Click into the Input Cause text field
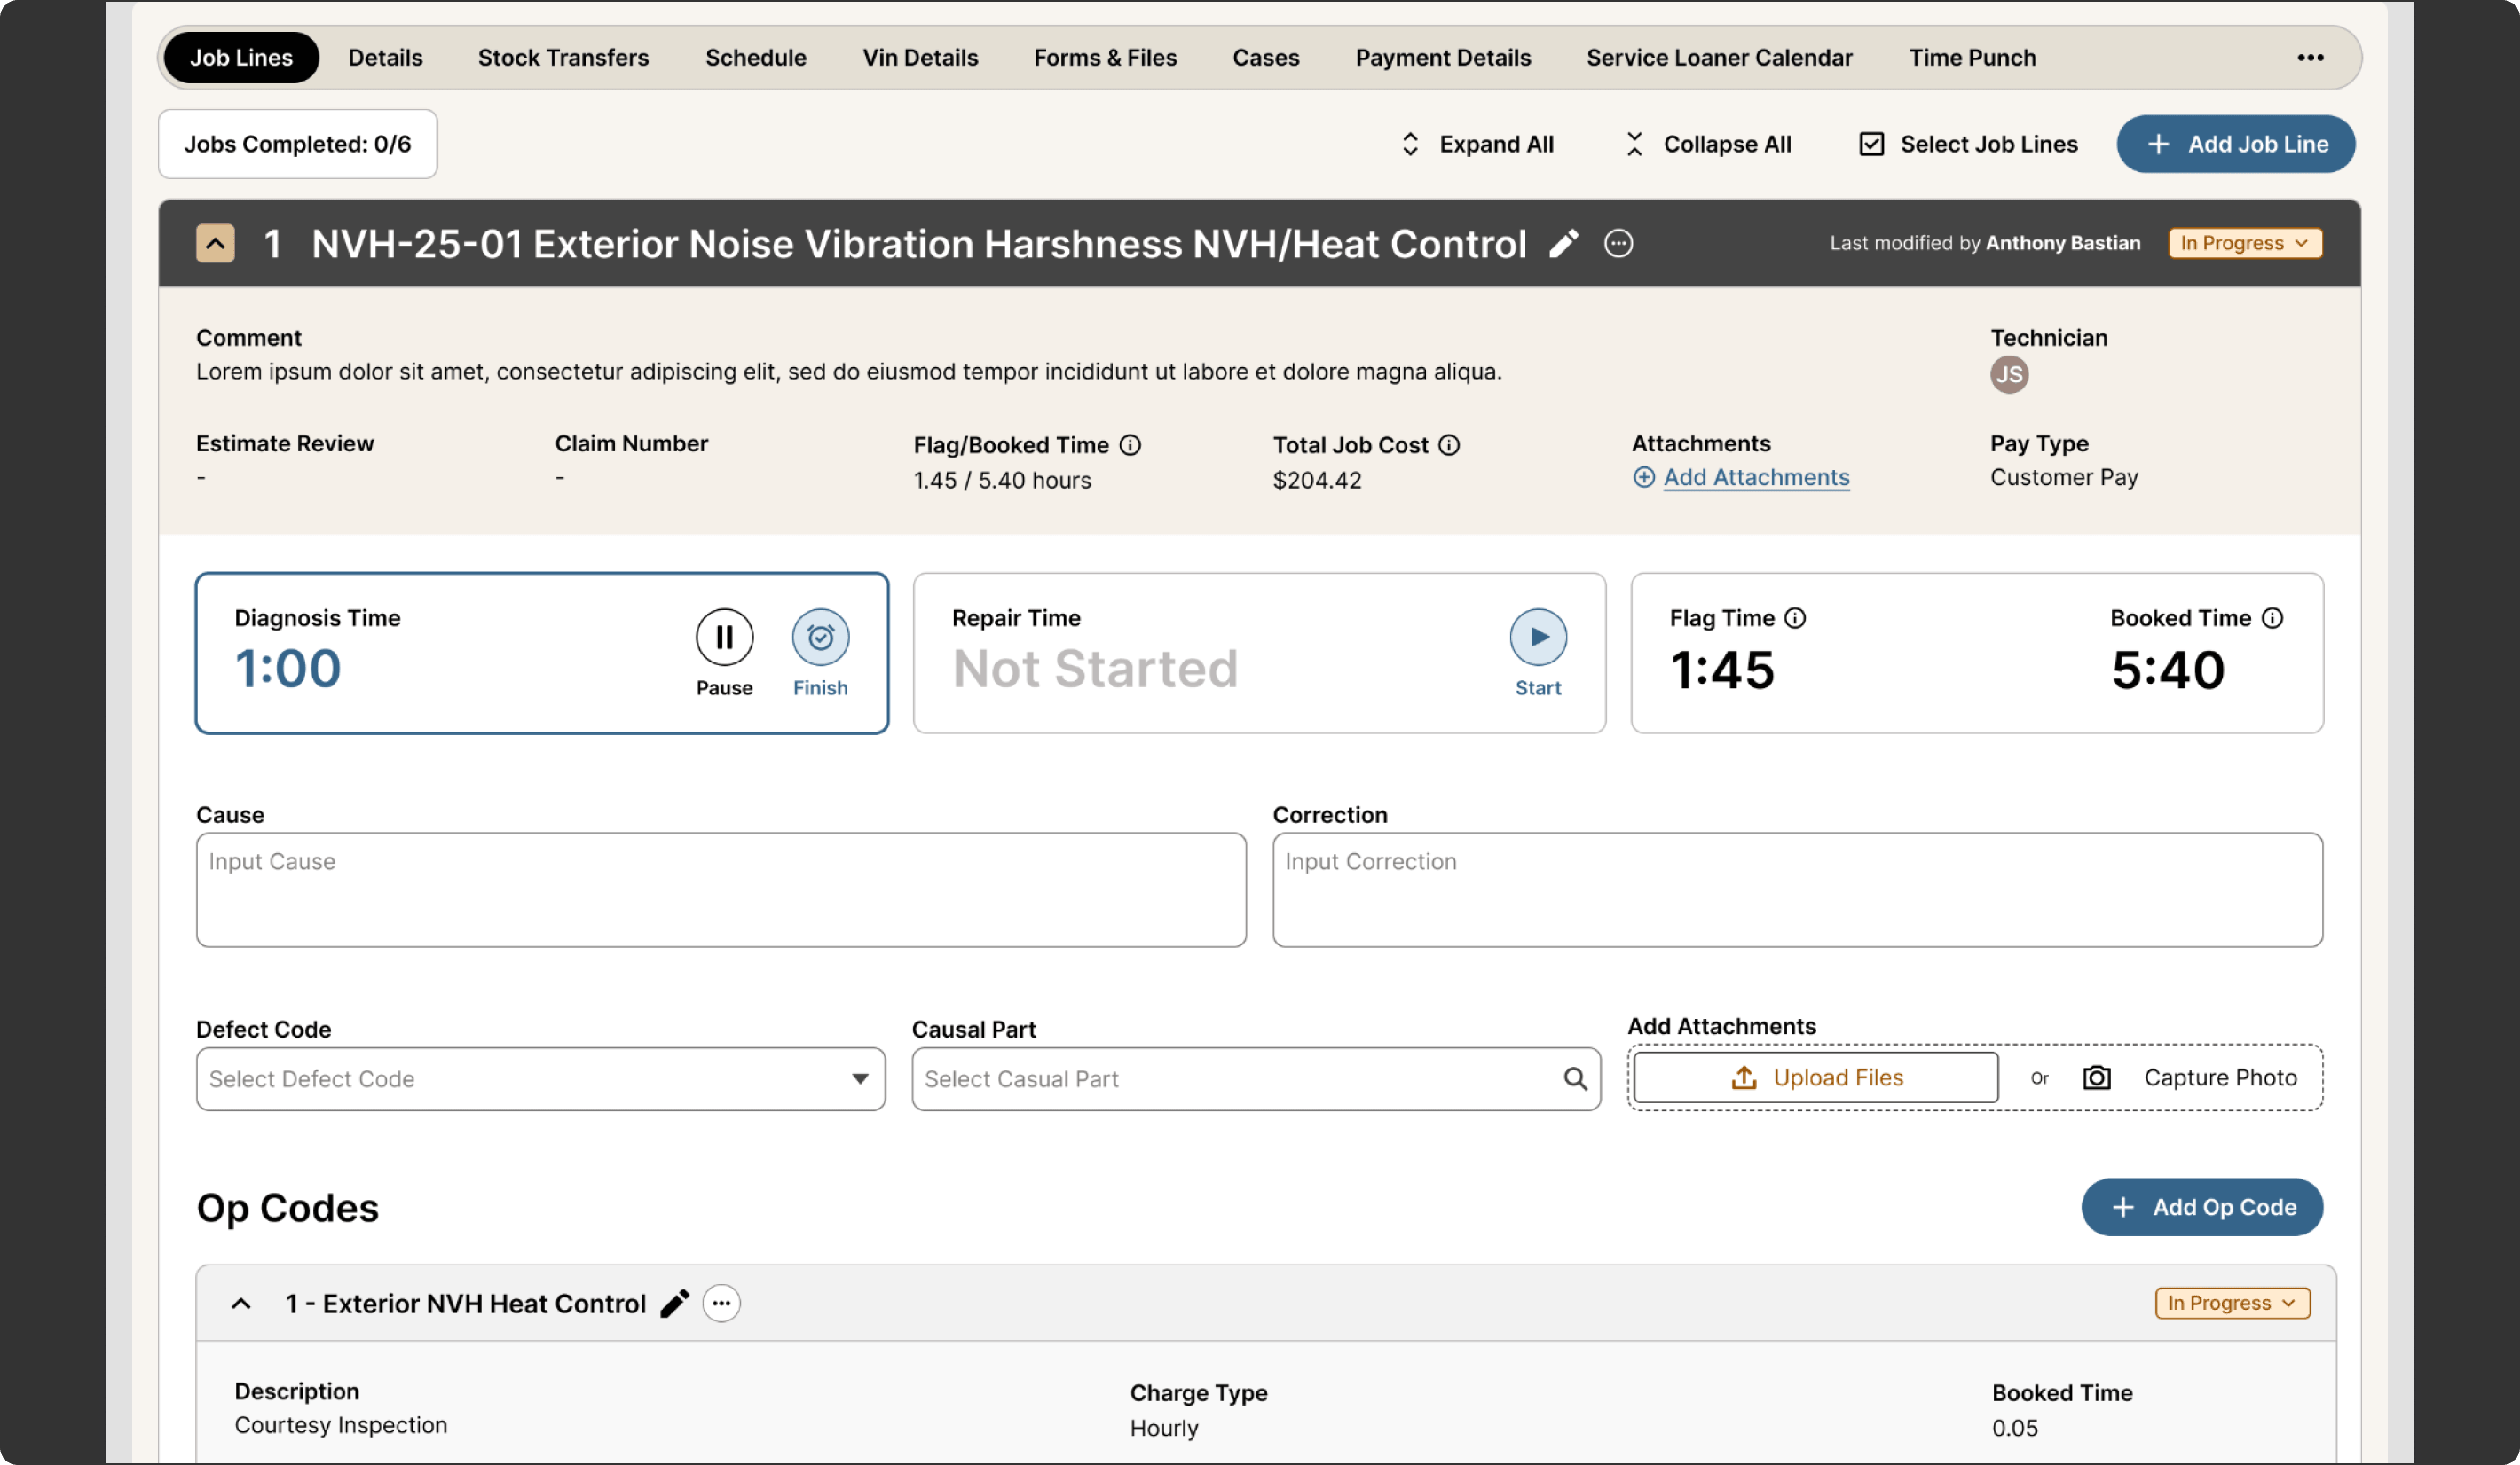 720,889
